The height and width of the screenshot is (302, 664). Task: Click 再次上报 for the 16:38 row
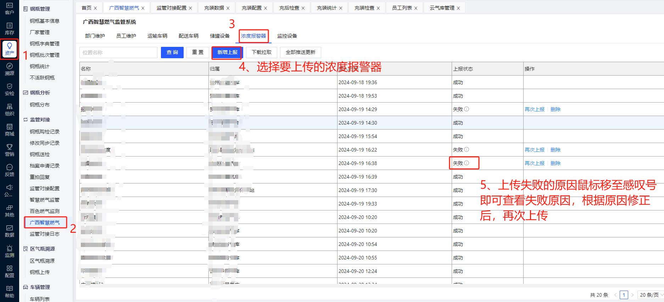click(x=535, y=163)
